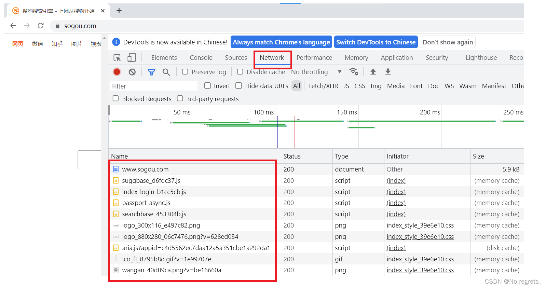Screen dimensions: 546x288
Task: Filter requests by Fetch/XHR
Action: (x=323, y=86)
